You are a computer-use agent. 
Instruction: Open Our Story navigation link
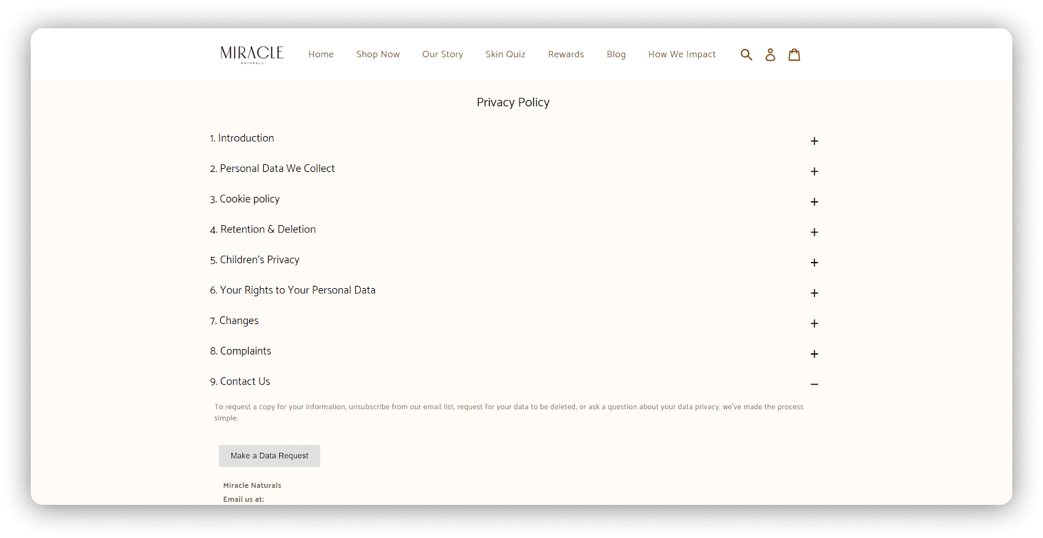[x=442, y=55]
